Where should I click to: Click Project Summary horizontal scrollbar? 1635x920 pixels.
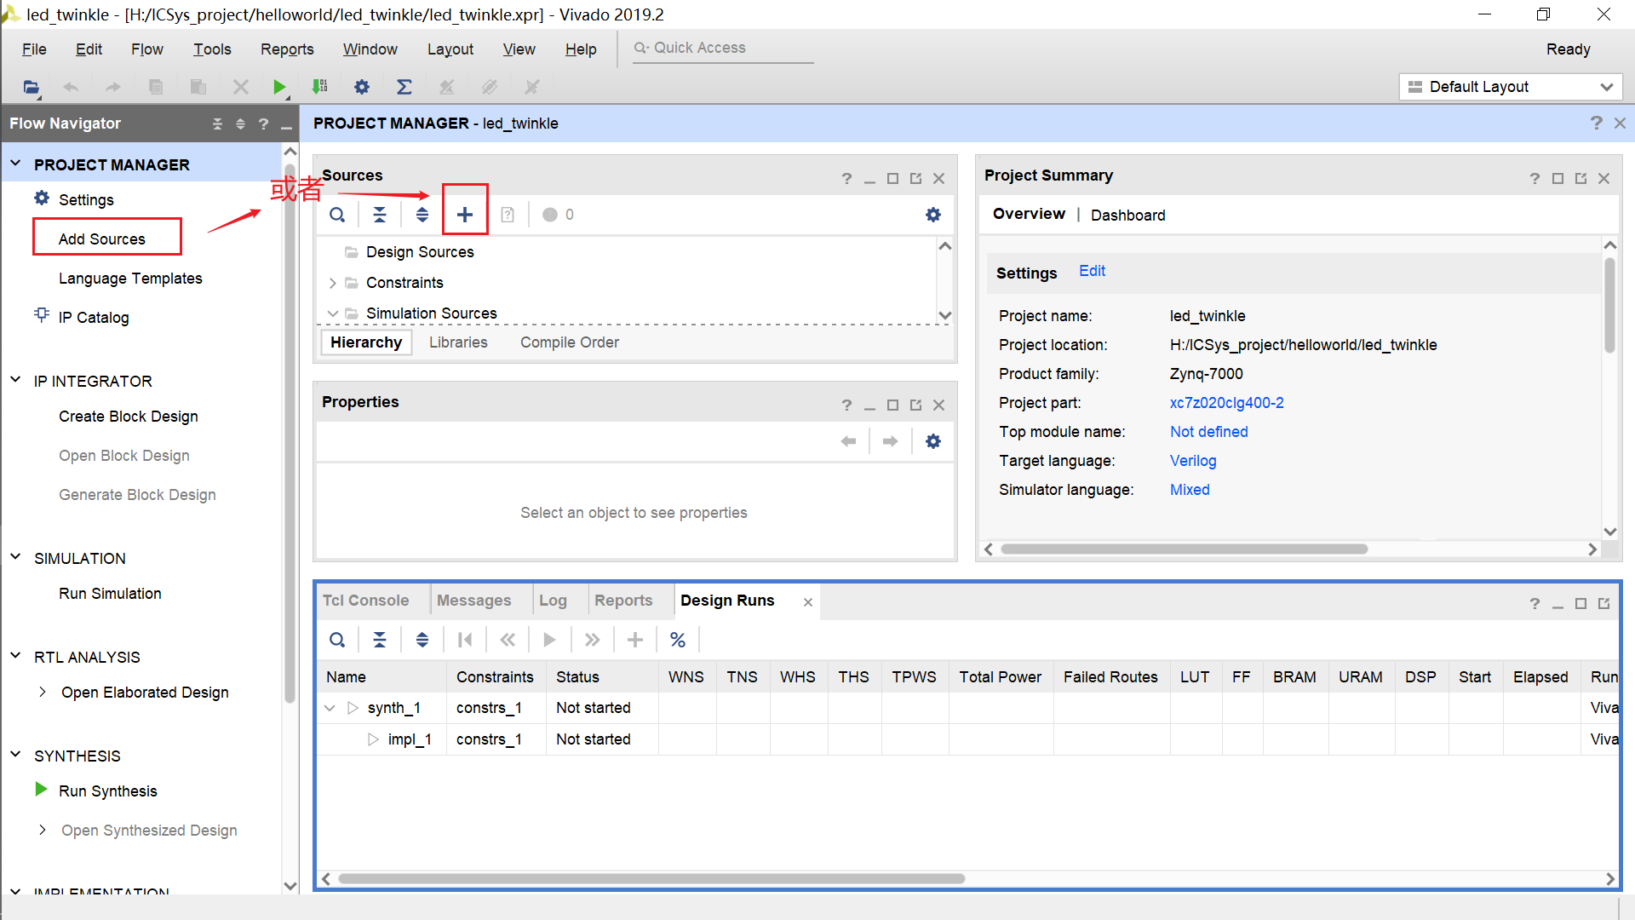tap(1184, 549)
